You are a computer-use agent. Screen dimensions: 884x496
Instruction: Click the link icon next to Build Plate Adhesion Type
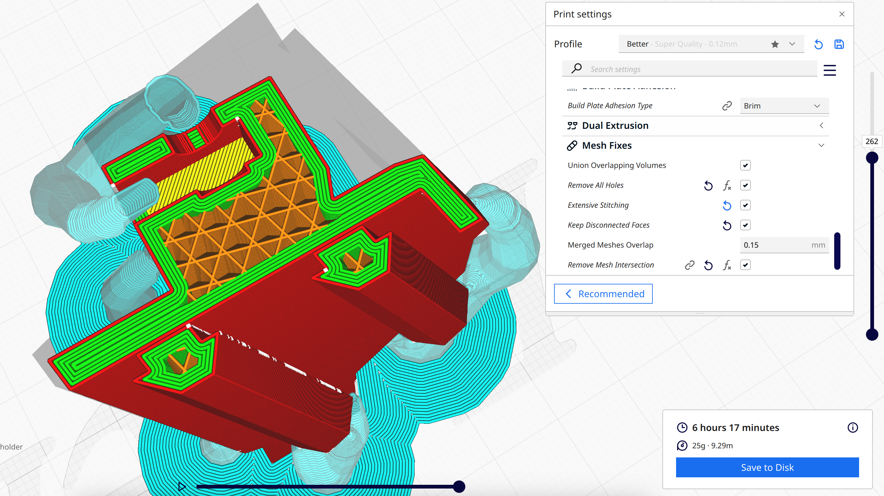tap(726, 106)
